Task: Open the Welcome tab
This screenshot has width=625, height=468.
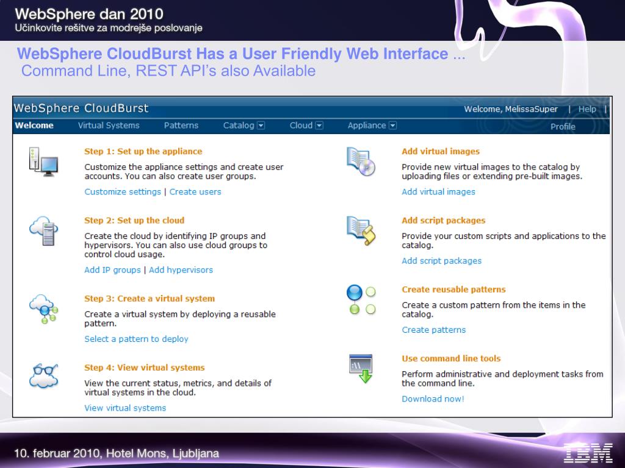Action: tap(34, 126)
